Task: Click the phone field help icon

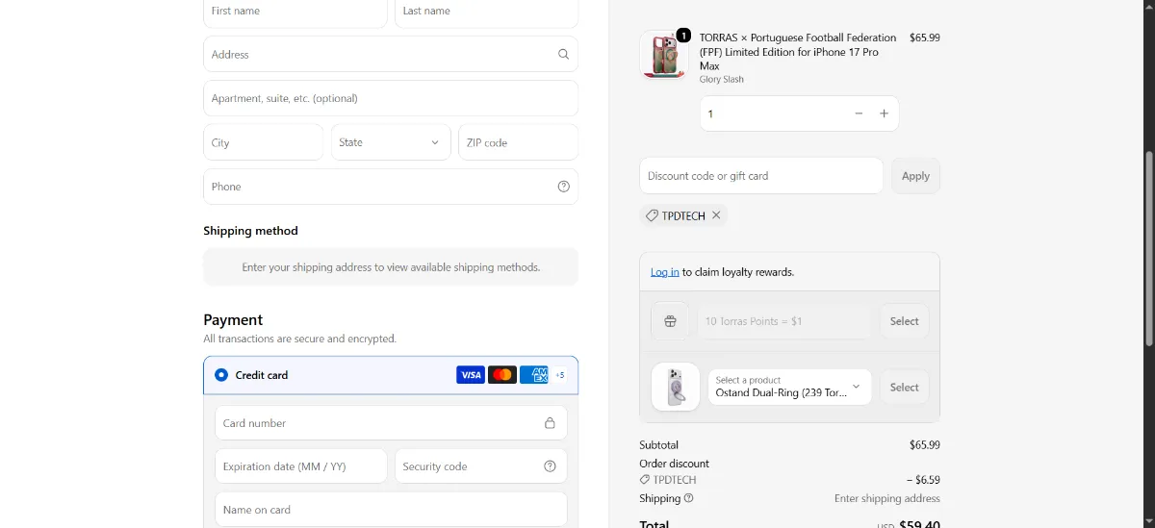Action: coord(564,187)
